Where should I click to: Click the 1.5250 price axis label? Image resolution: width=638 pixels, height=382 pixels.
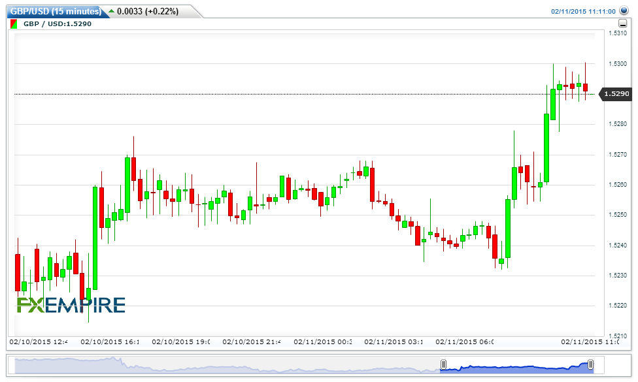(617, 215)
